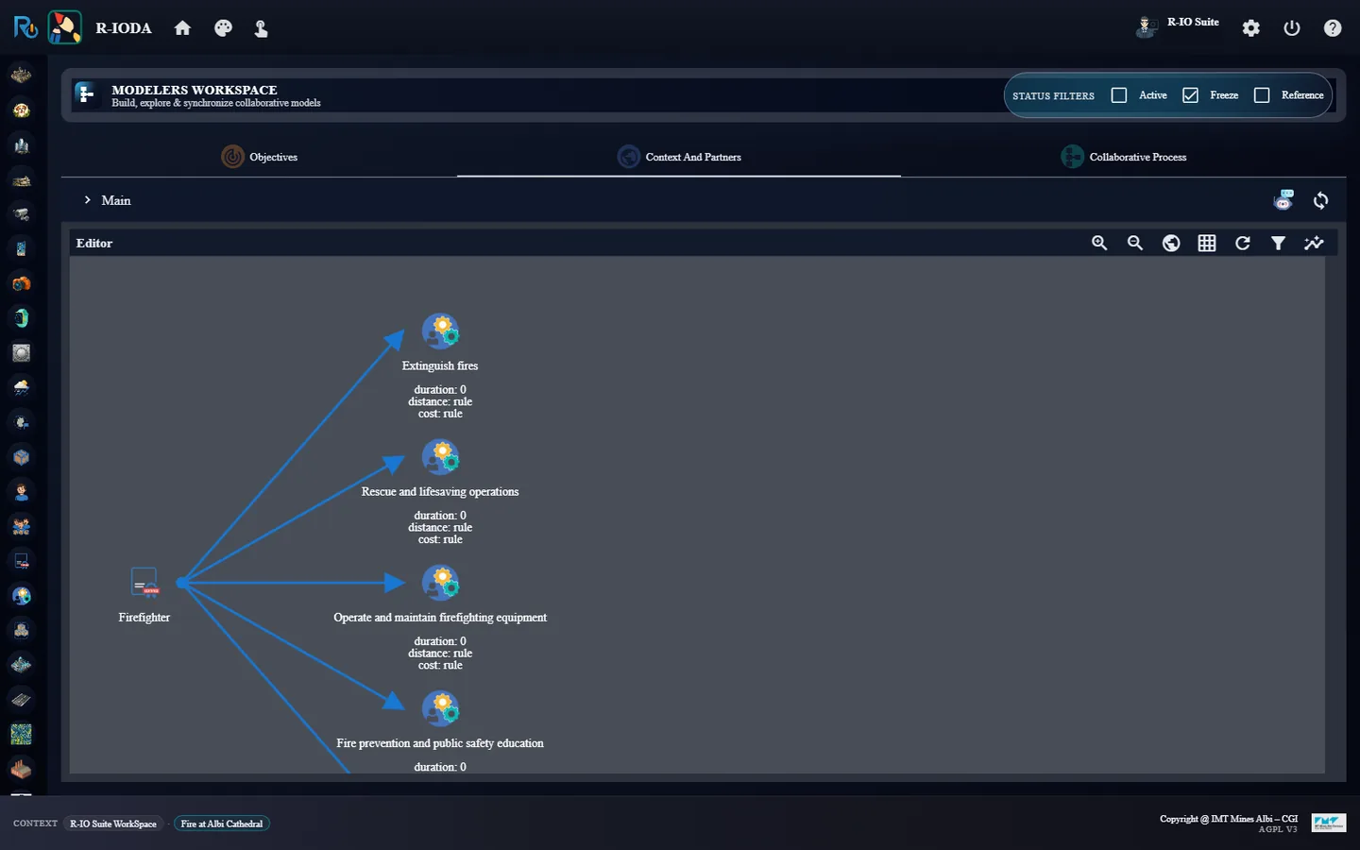Toggle the grid icon in Editor toolbar
The height and width of the screenshot is (850, 1360).
[1207, 243]
